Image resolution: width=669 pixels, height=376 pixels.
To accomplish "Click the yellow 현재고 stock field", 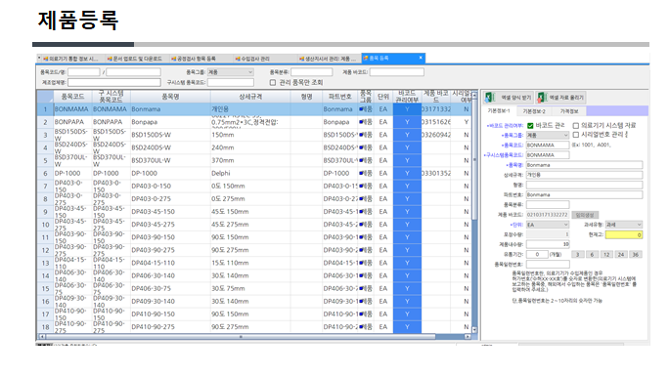I will tap(624, 234).
